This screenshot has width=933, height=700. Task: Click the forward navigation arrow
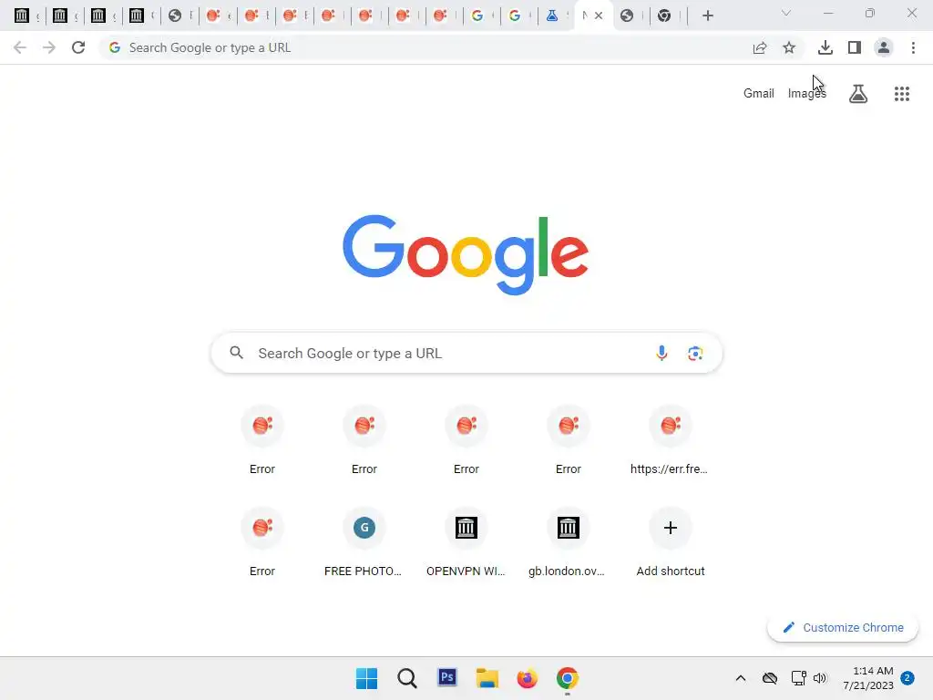[49, 47]
